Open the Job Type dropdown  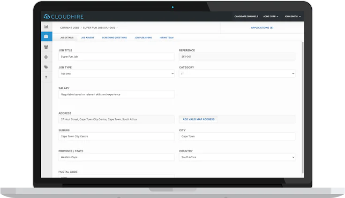[x=116, y=74]
